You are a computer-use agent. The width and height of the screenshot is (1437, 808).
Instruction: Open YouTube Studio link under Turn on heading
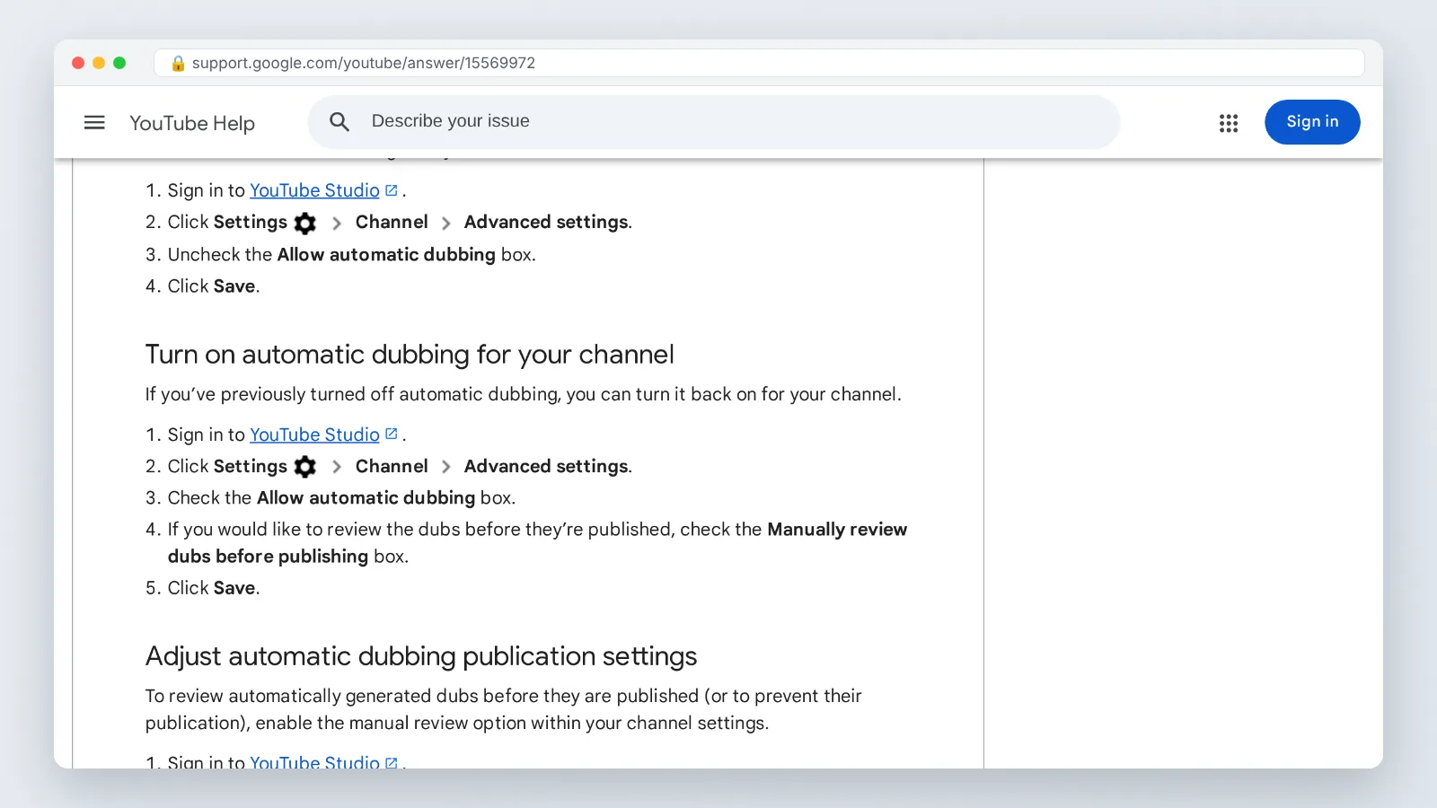(314, 435)
